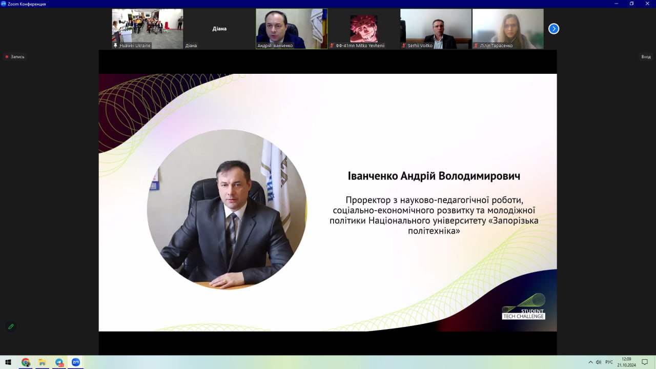Click the green annotation pencil icon
The image size is (656, 369).
pyautogui.click(x=10, y=326)
